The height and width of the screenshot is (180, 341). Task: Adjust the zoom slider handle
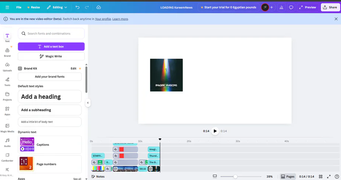[x=235, y=177]
